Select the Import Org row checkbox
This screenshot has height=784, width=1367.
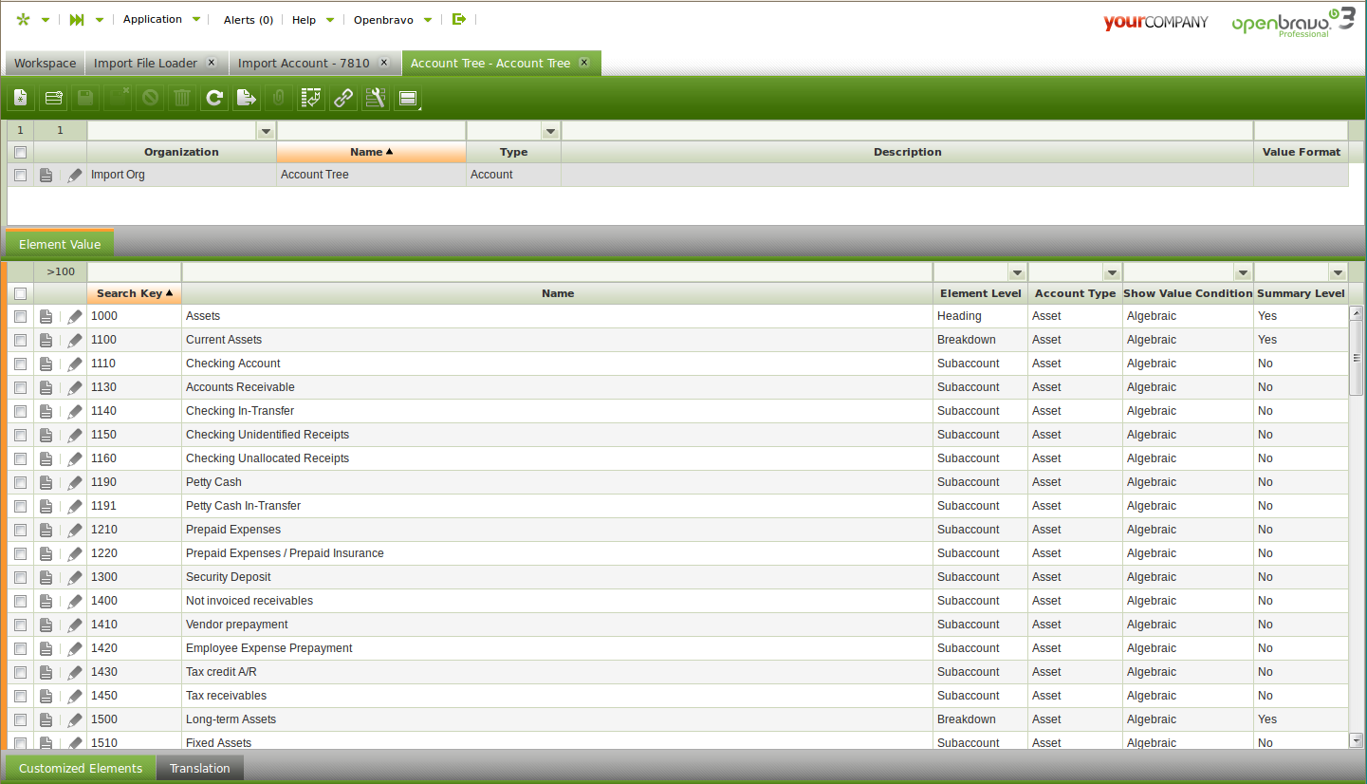[21, 175]
